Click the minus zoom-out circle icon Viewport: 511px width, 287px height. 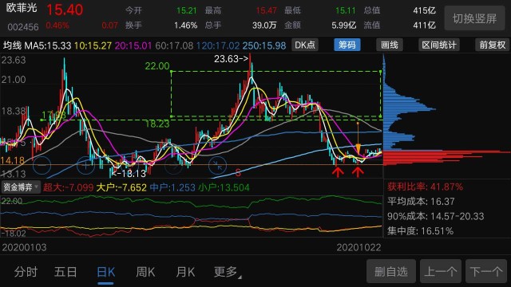point(42,165)
